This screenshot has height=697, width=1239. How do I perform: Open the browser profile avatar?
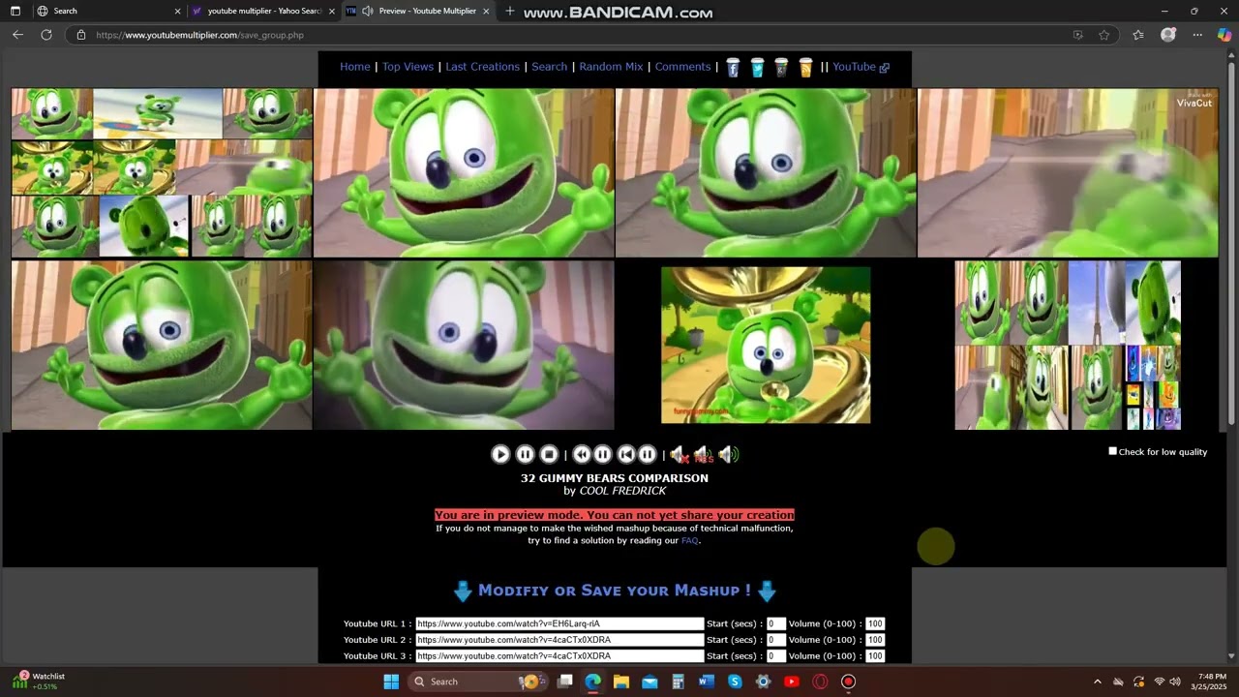(1168, 35)
